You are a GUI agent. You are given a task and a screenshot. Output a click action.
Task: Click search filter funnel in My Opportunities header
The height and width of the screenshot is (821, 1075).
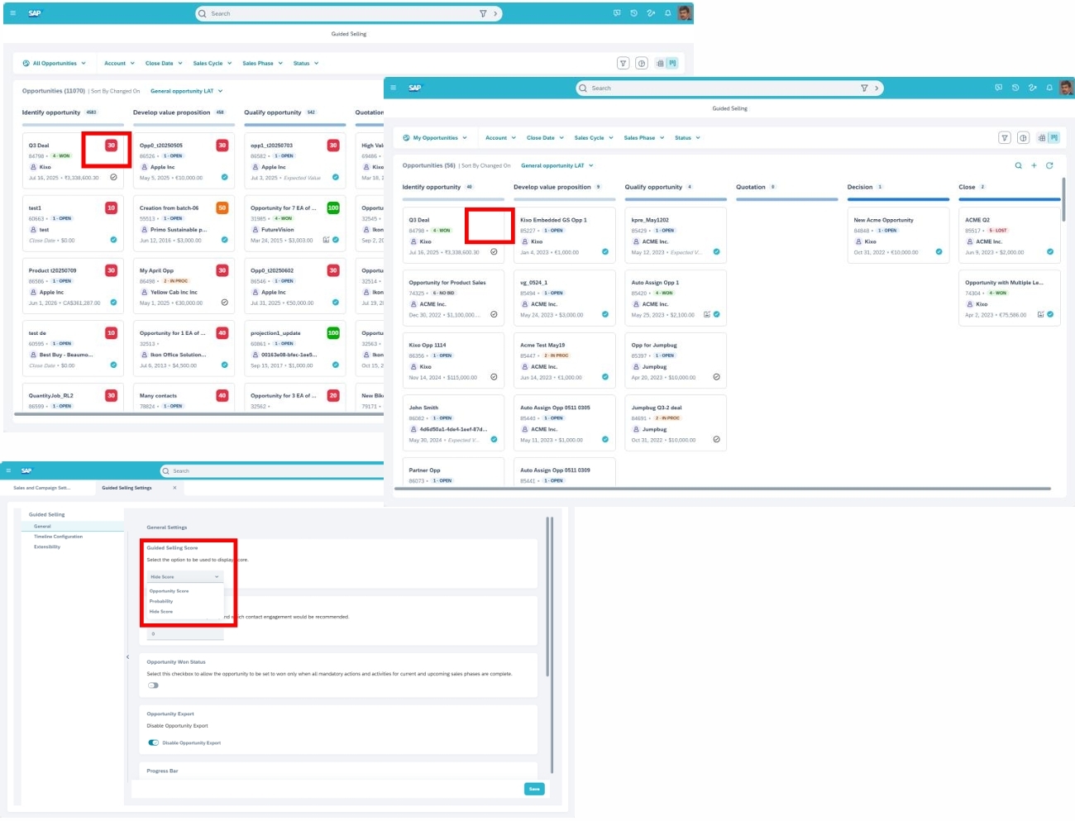pyautogui.click(x=864, y=88)
